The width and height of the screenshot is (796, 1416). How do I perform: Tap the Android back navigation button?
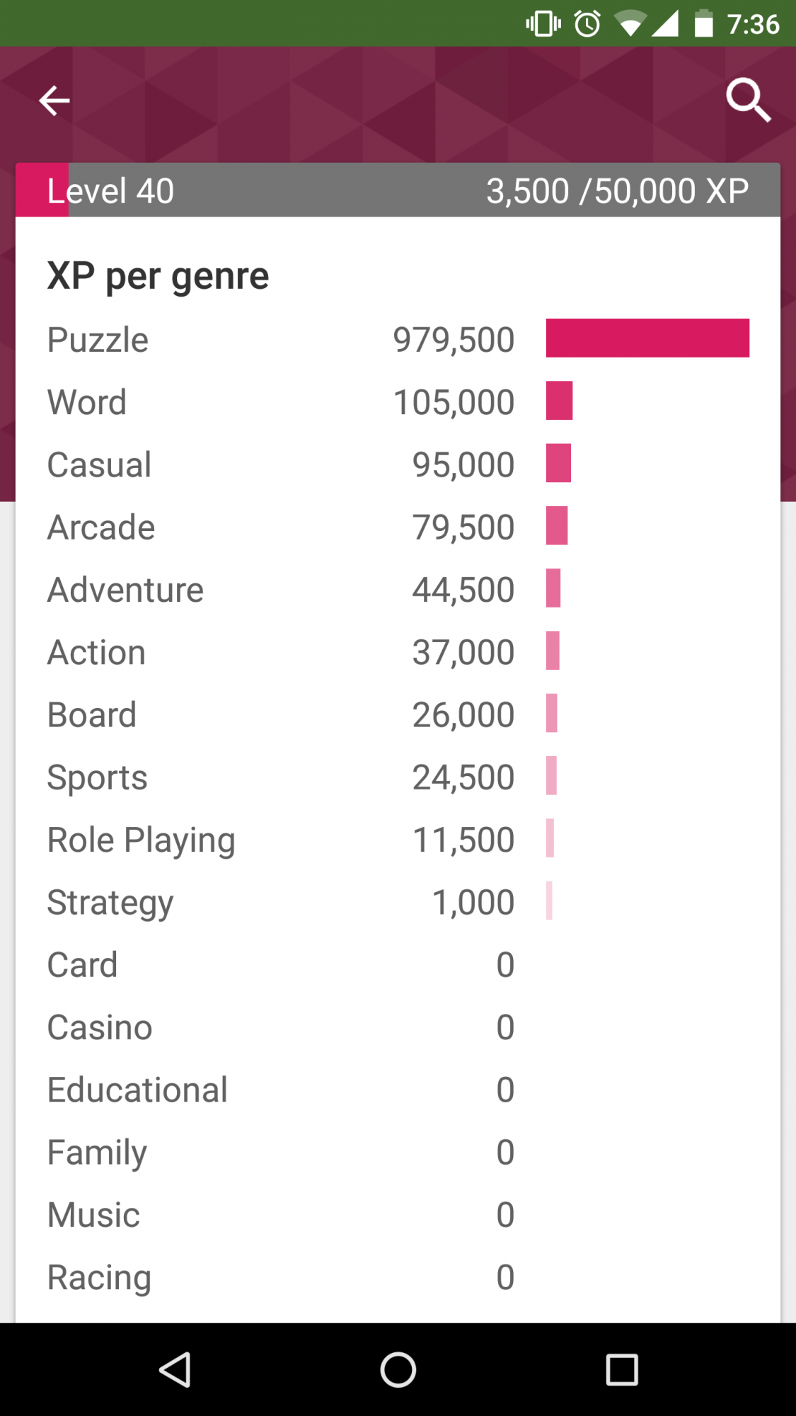[175, 1369]
